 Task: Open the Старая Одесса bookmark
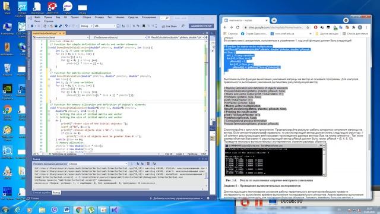pyautogui.click(x=254, y=34)
